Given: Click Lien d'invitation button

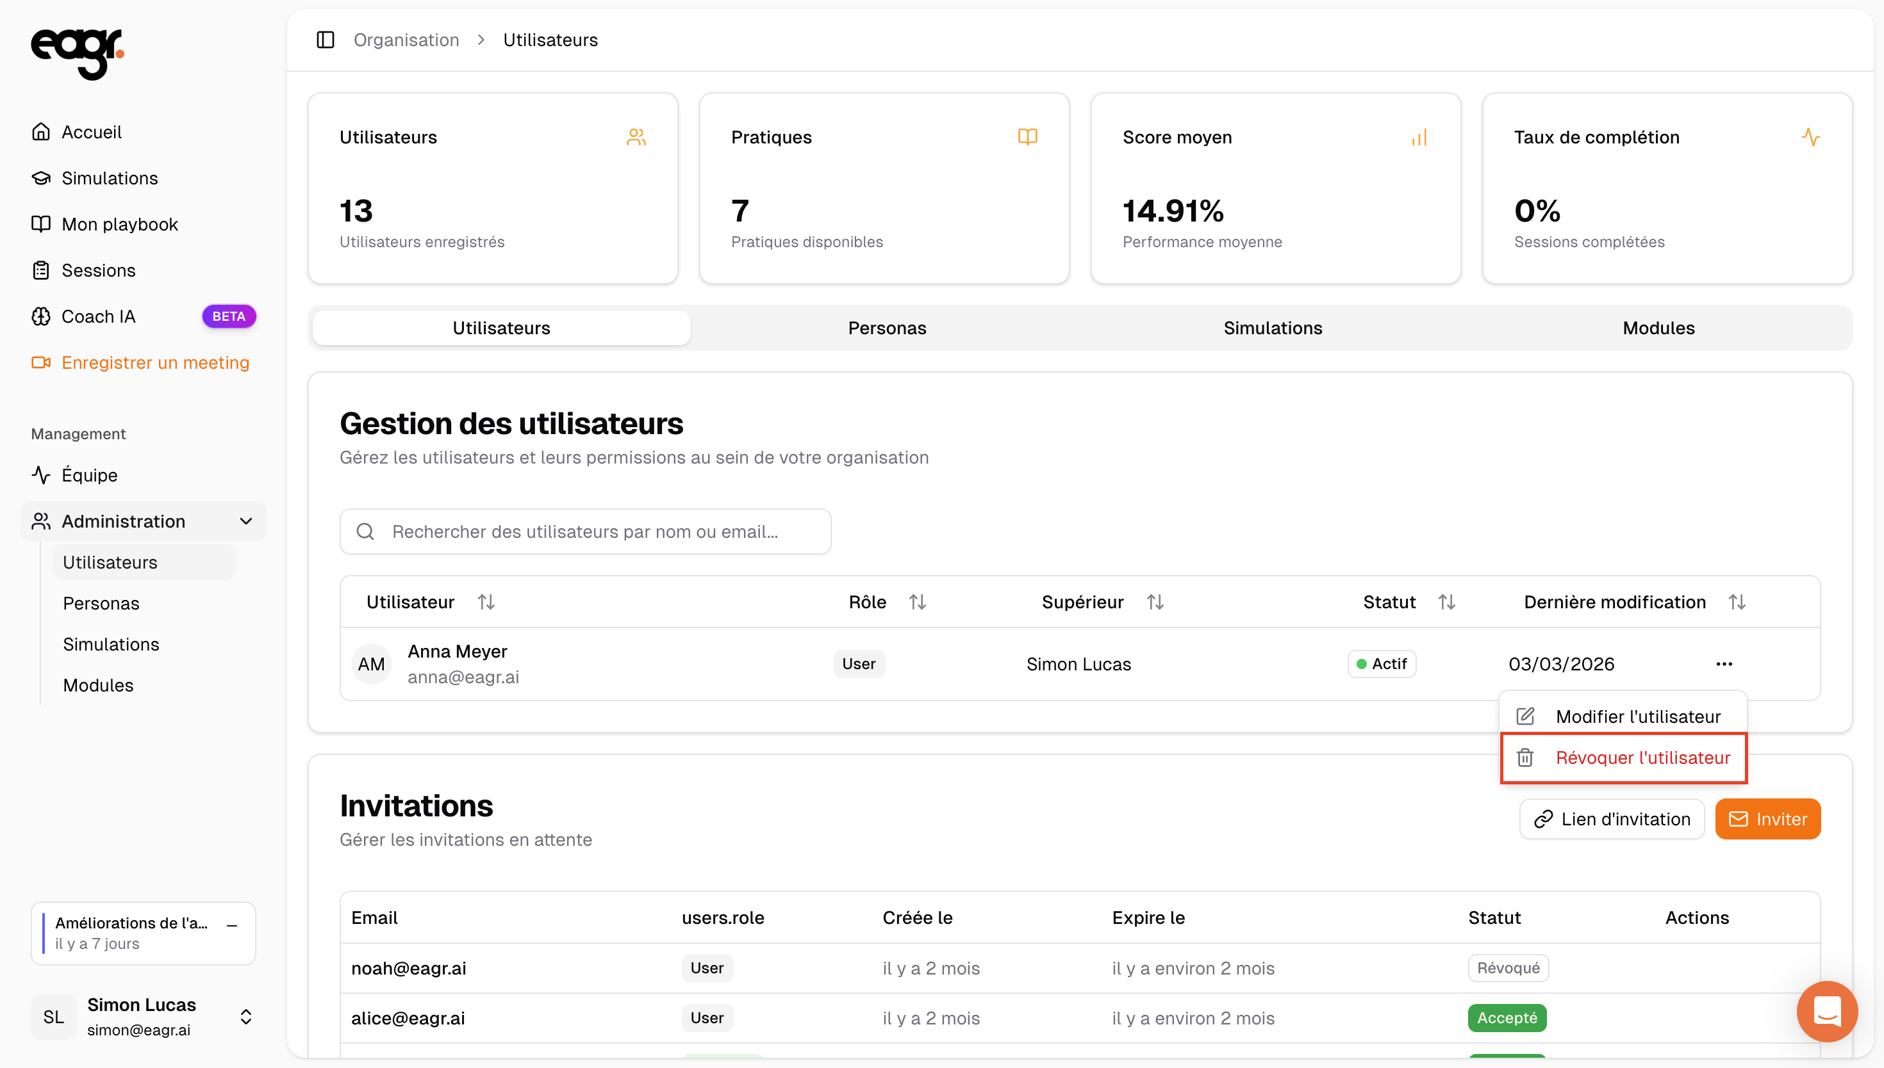Looking at the screenshot, I should 1612,818.
